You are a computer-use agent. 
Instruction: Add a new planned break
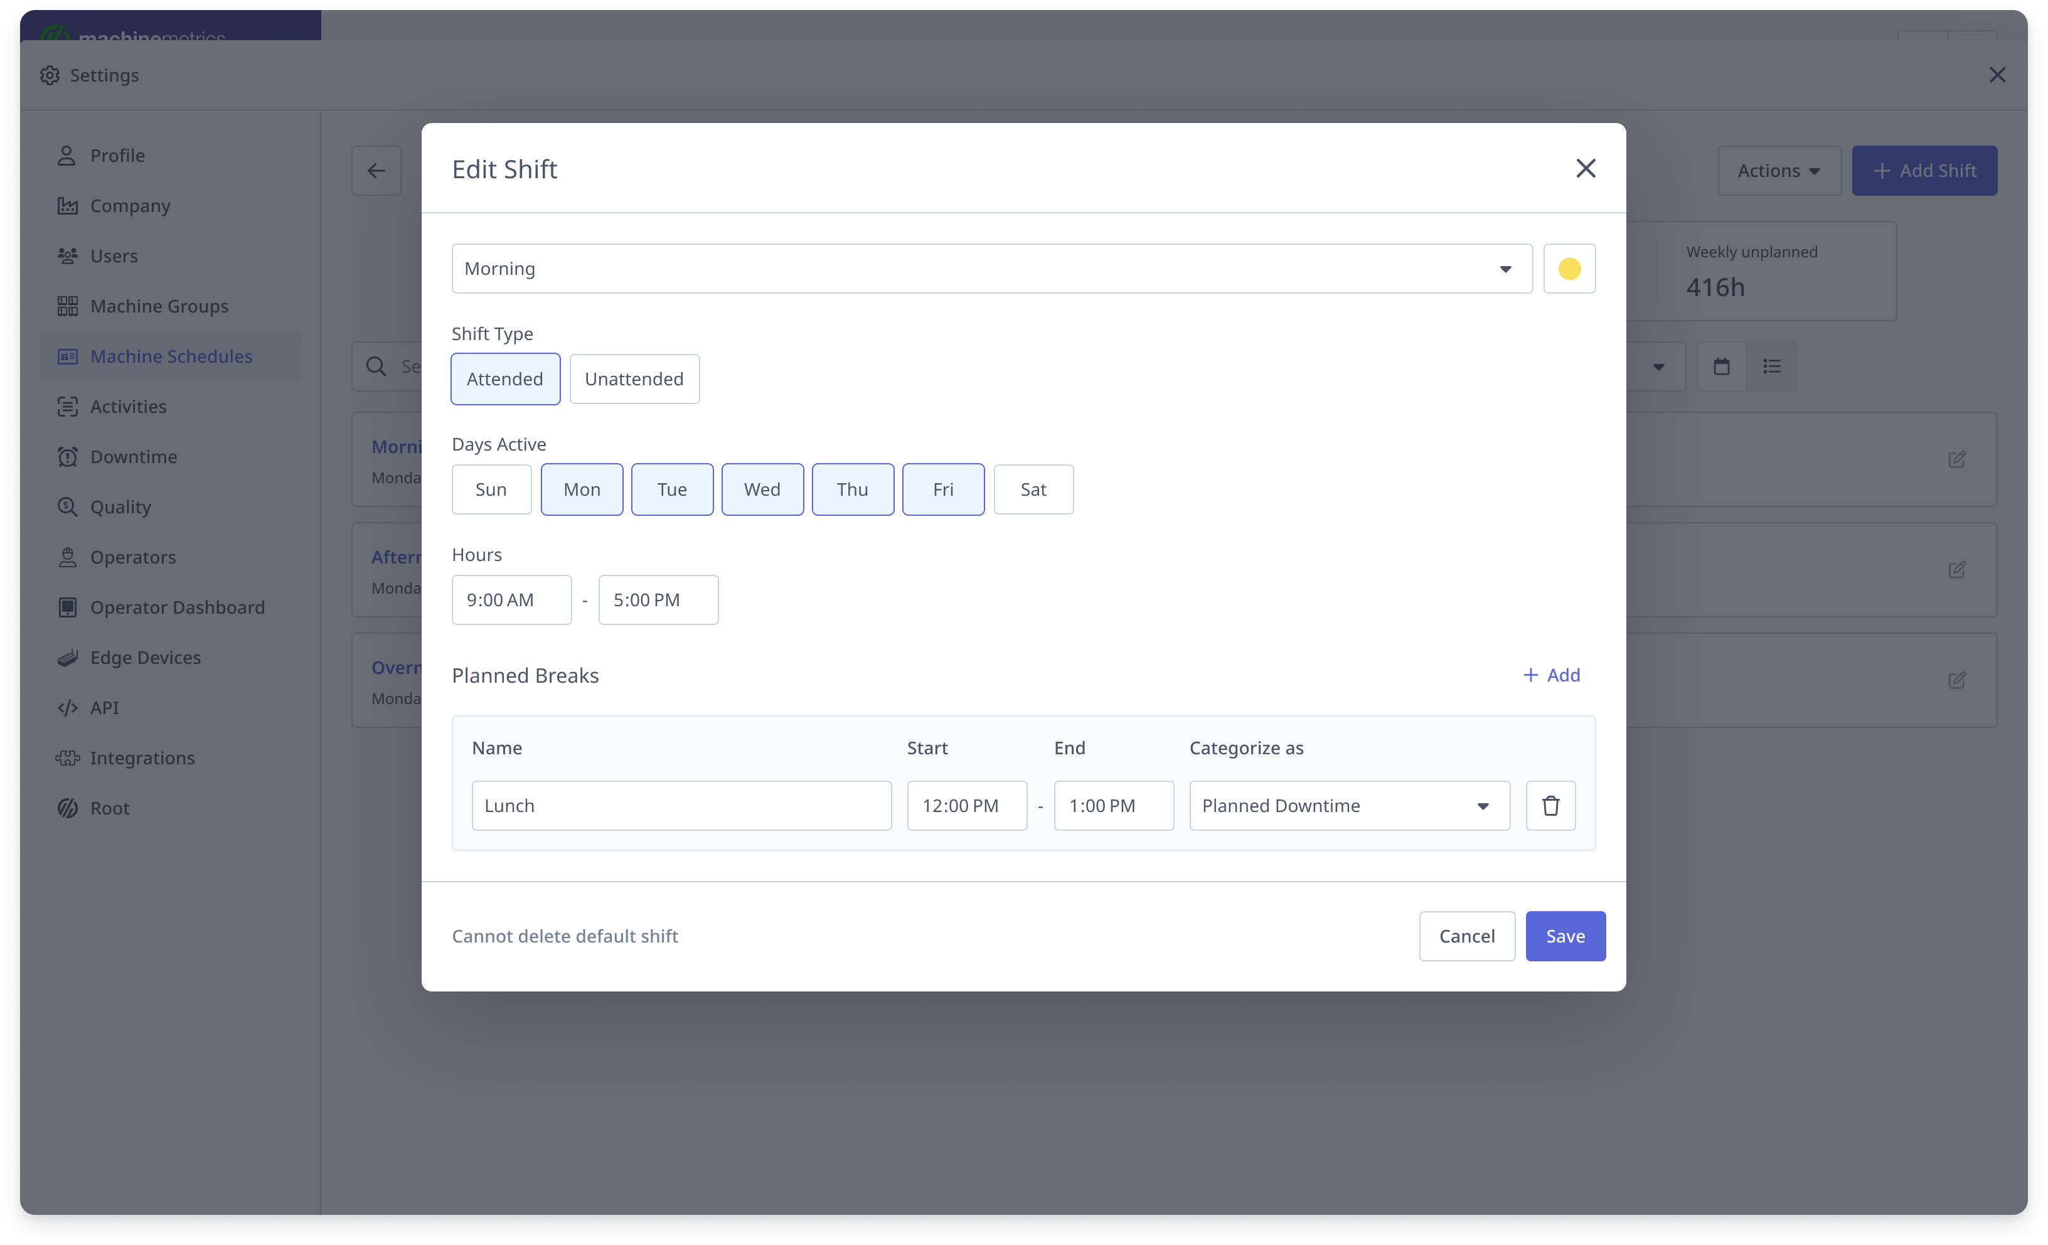tap(1551, 675)
